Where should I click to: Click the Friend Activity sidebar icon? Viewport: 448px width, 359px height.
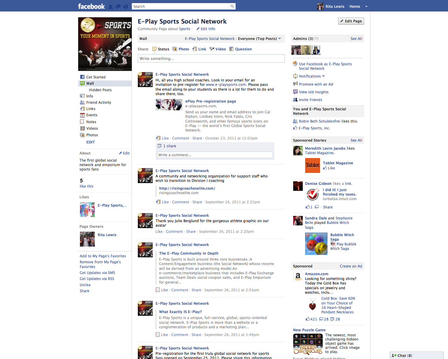[x=82, y=102]
